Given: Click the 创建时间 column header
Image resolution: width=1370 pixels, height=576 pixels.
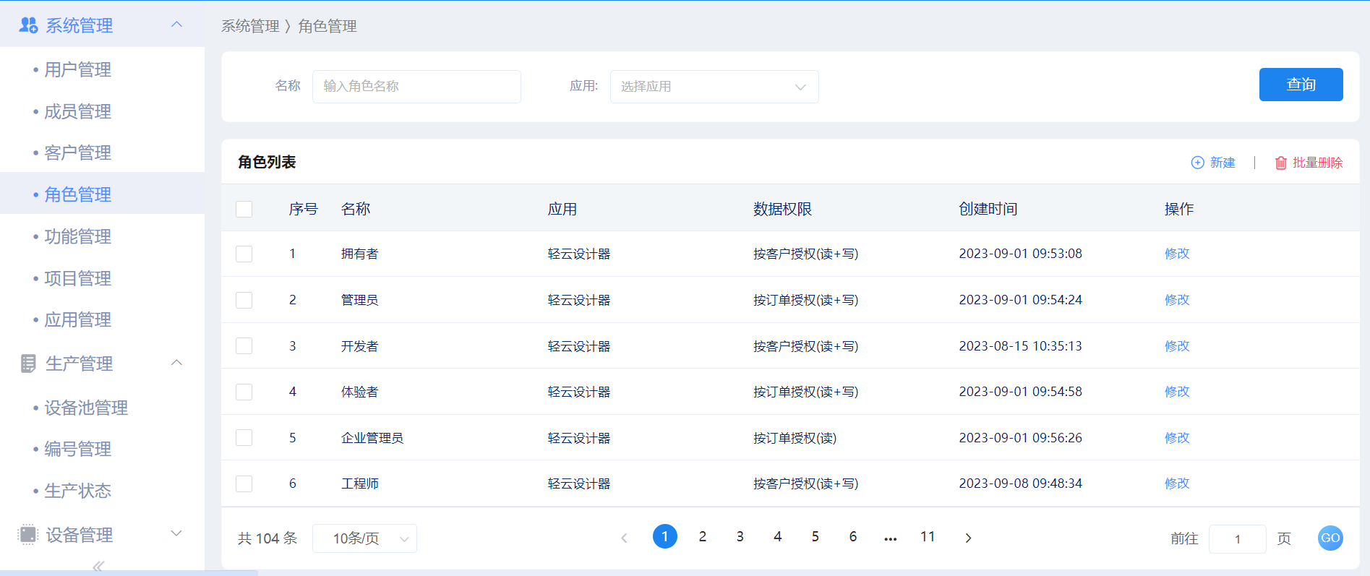Looking at the screenshot, I should point(988,209).
